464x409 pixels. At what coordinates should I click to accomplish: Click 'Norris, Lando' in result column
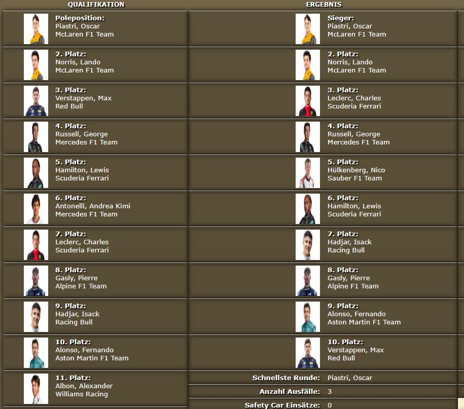[350, 62]
